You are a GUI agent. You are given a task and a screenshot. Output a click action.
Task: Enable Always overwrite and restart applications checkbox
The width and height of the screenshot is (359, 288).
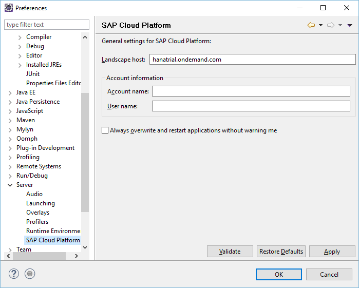coord(105,130)
